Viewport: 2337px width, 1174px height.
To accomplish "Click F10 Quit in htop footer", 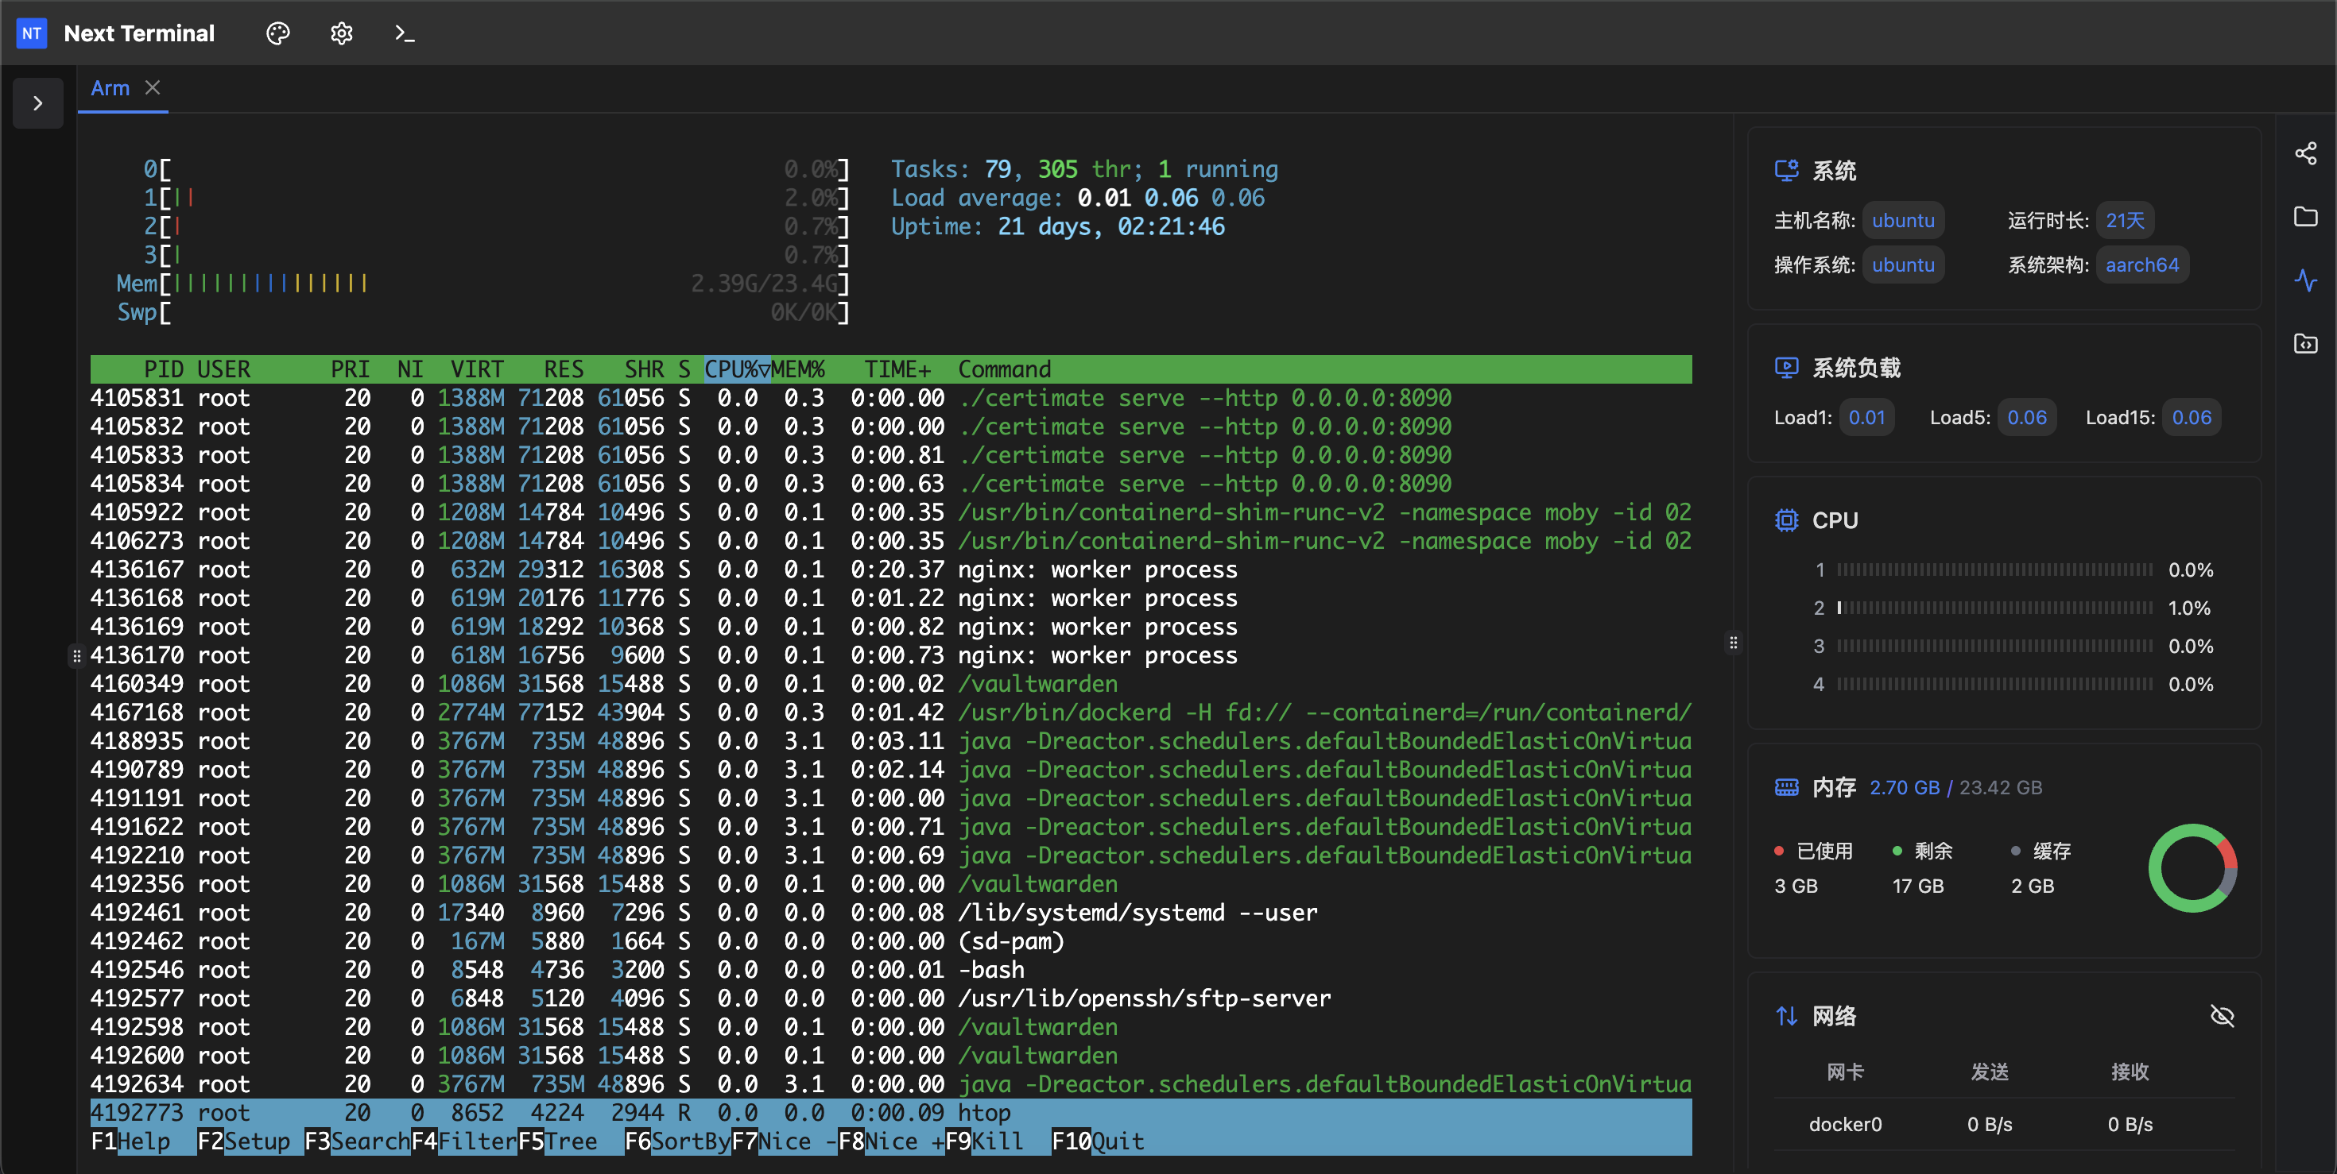I will 1098,1141.
